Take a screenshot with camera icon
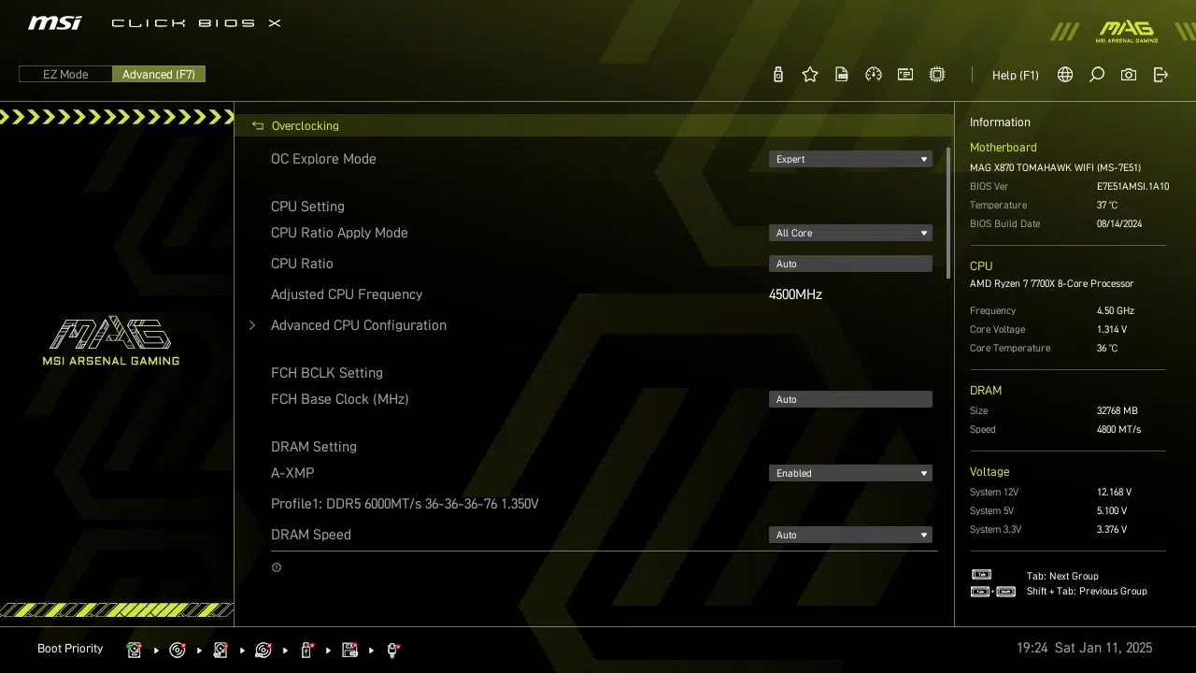The height and width of the screenshot is (673, 1196). [1129, 75]
